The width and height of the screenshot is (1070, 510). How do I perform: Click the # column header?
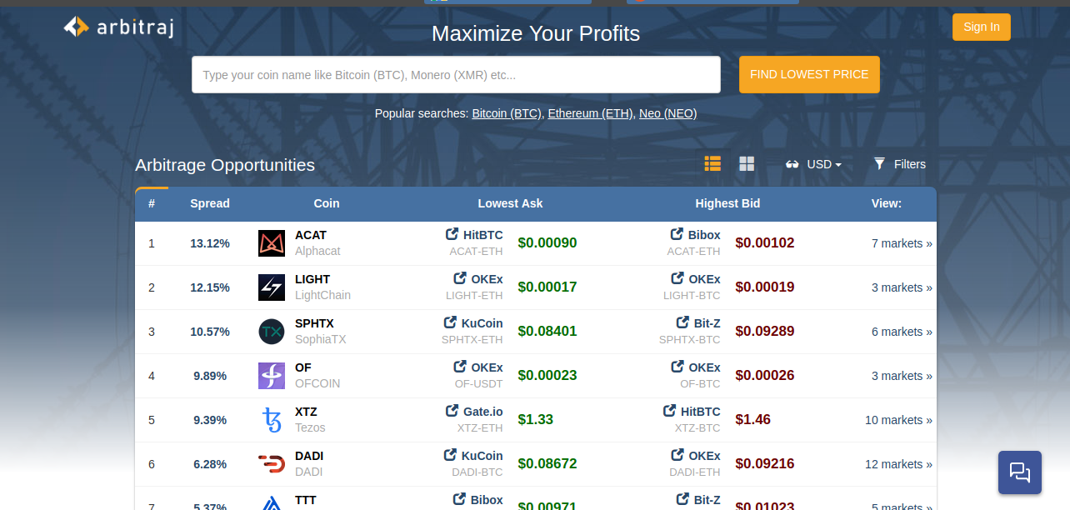pos(152,203)
